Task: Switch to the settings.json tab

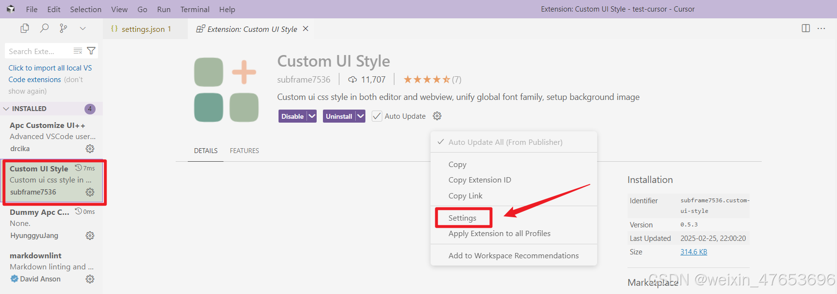Action: 145,29
